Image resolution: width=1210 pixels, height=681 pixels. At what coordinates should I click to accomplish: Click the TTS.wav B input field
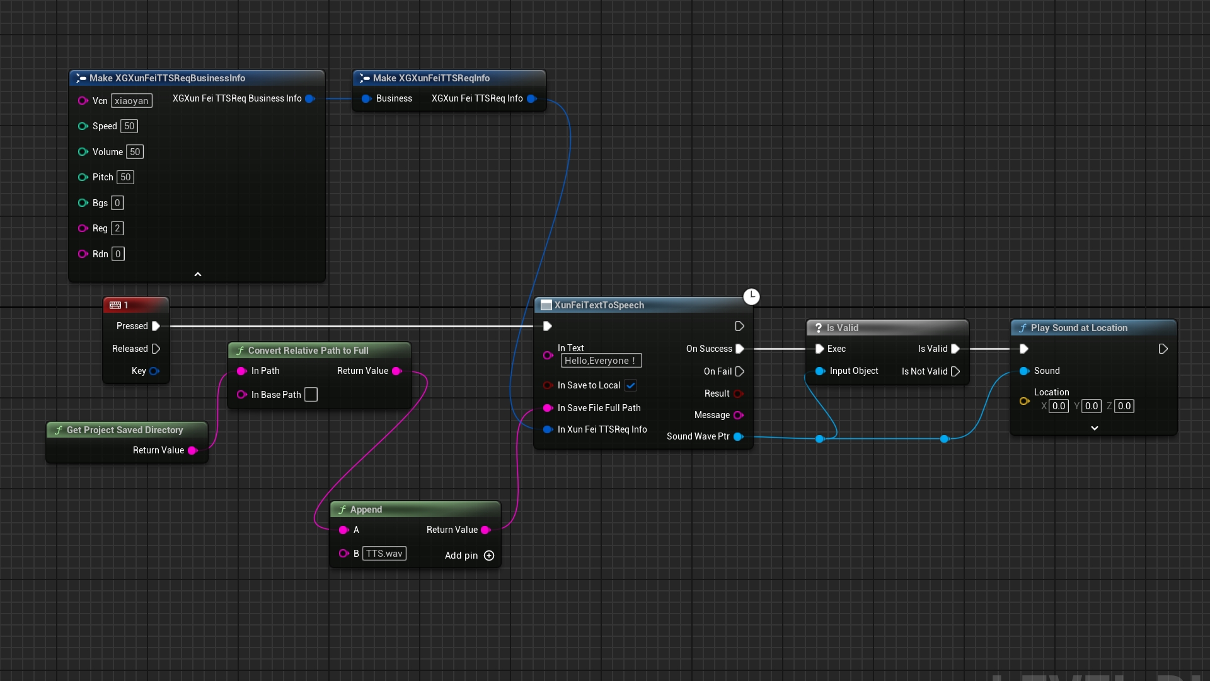point(384,554)
